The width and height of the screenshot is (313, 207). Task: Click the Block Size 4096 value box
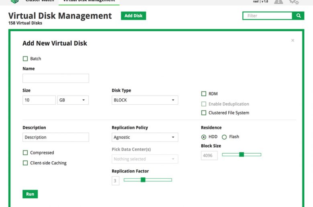pos(209,156)
